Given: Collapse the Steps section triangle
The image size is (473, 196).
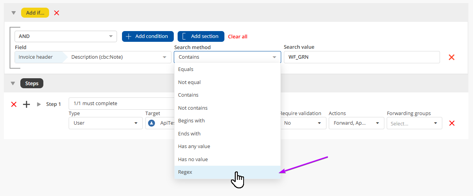Looking at the screenshot, I should point(13,83).
